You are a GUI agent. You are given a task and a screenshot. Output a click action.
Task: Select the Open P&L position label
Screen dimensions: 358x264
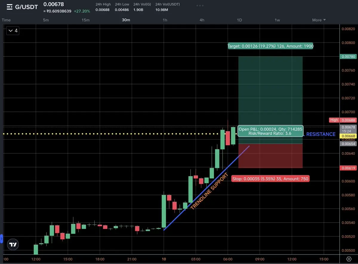(270, 131)
